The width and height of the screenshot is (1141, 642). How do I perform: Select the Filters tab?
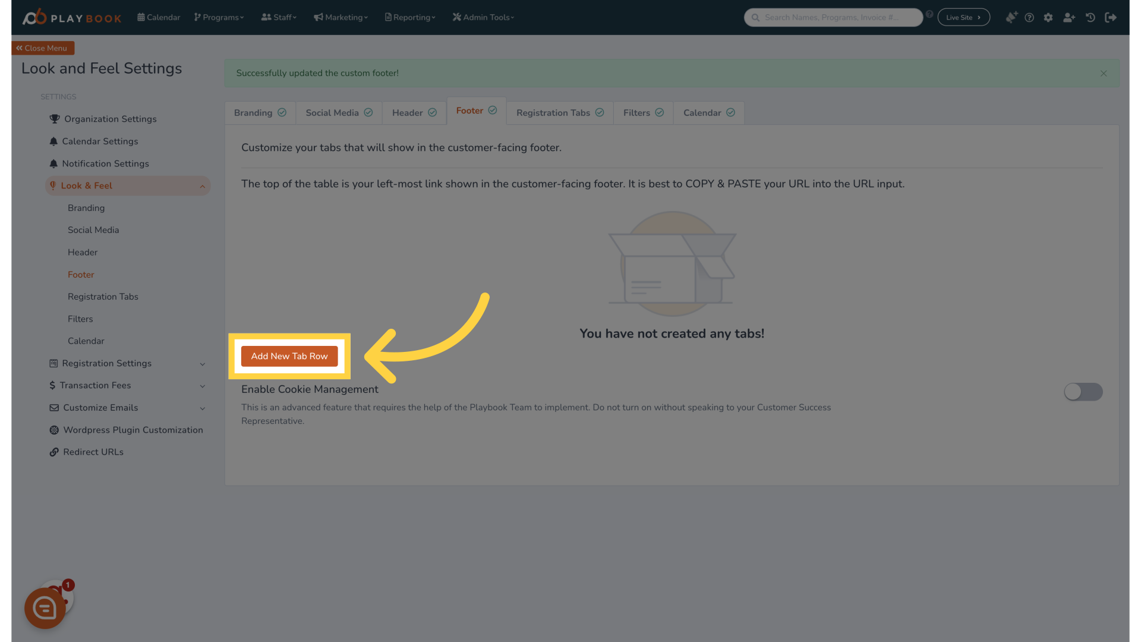pos(641,112)
